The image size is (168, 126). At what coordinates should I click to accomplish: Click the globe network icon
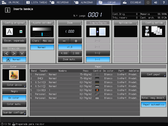pyautogui.click(x=148, y=2)
